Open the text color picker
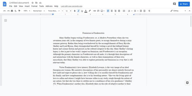The image size is (192, 96). (x=86, y=11)
